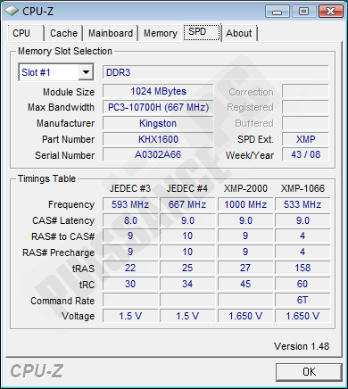Viewport: 348px width, 389px height.
Task: Select the PC3-10700H (667 MHz) bandwidth field
Action: (158, 107)
